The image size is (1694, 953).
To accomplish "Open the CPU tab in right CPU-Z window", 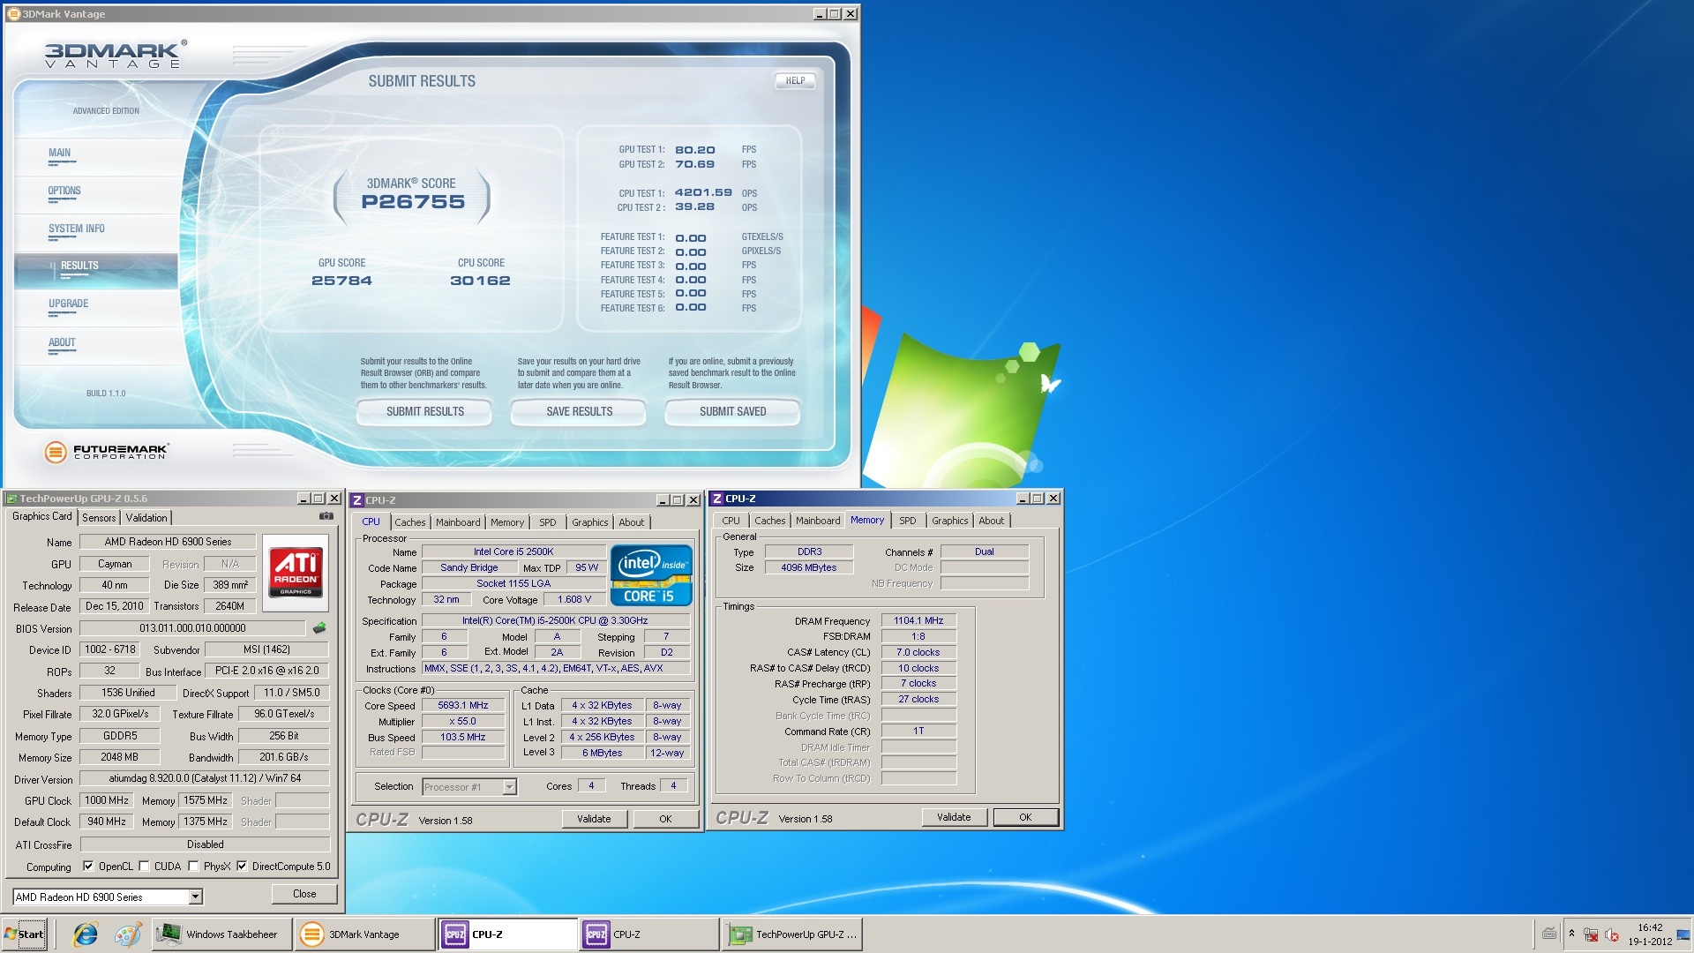I will click(731, 521).
